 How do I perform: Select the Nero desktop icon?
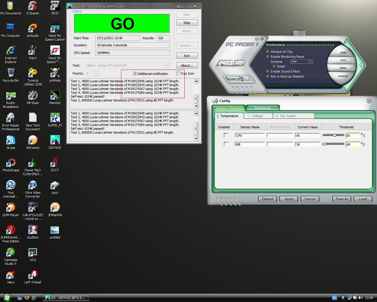point(11,277)
